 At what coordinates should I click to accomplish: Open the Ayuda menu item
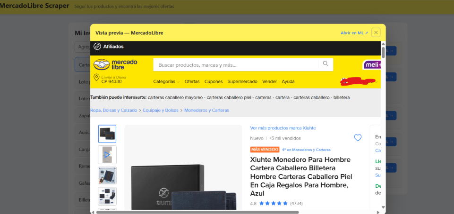tap(288, 82)
